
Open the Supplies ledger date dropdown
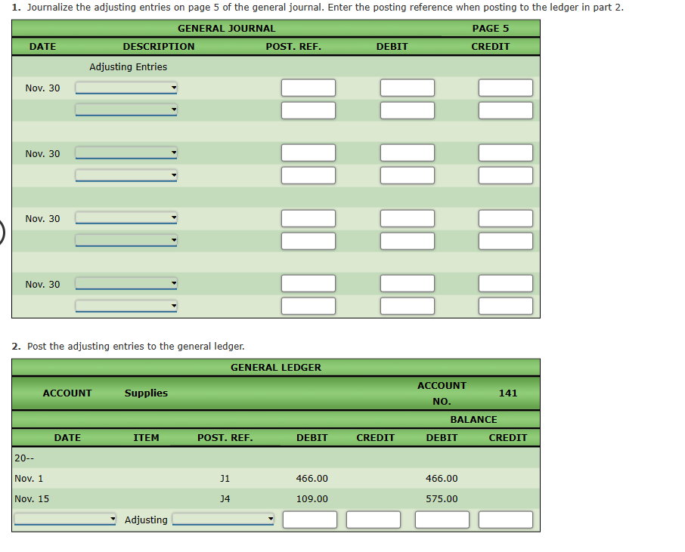(65, 520)
